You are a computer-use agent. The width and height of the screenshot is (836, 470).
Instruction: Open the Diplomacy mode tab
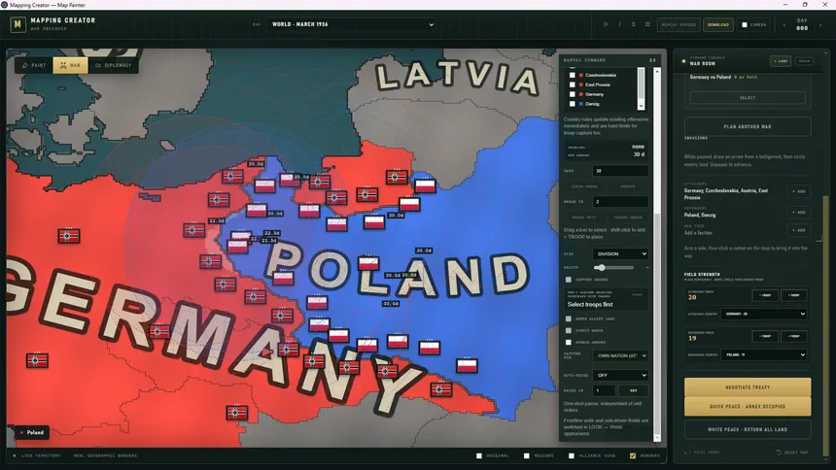[113, 65]
